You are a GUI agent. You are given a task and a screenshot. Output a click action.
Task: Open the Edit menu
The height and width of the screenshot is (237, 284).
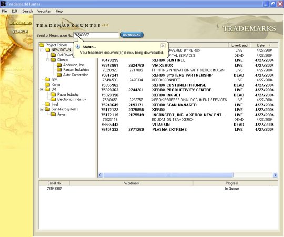click(15, 11)
